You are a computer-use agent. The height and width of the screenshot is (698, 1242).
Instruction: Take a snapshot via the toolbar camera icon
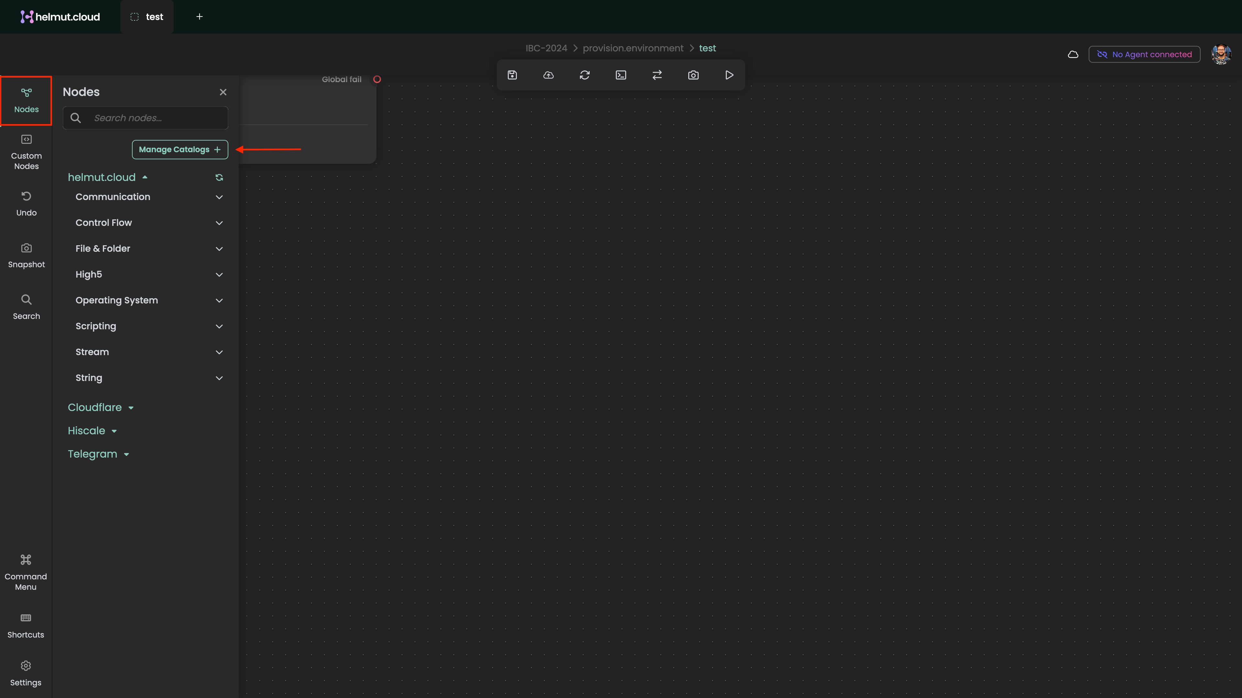(x=693, y=75)
